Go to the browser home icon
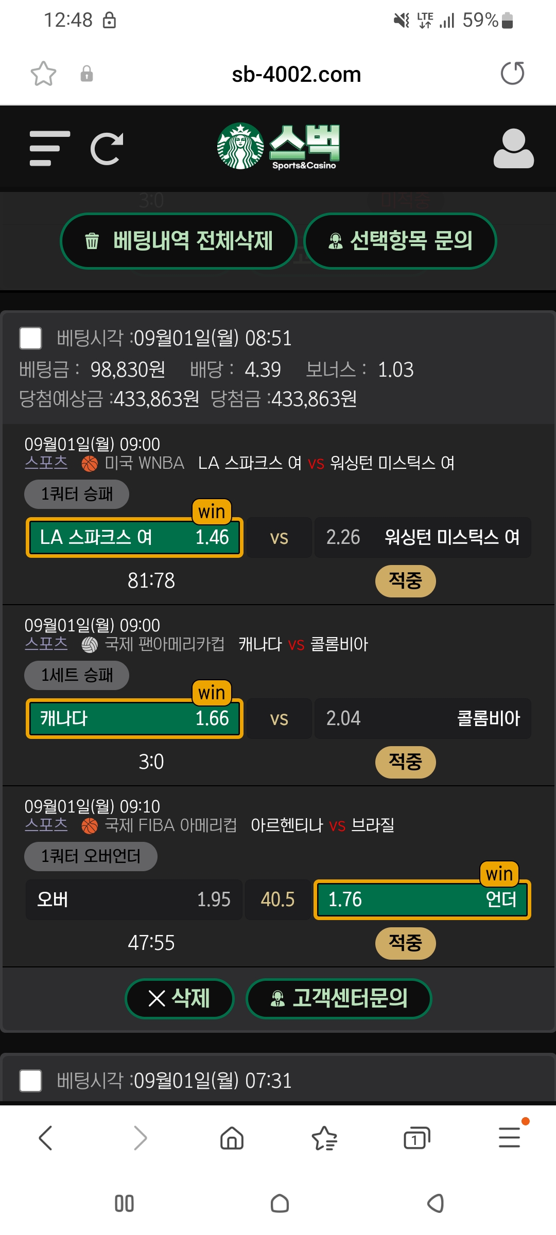 232,1138
